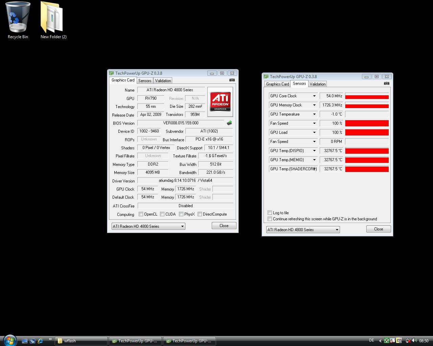Screen dimensions: 433x346
Task: Click the taskbar clock showing 08:50
Action: pyautogui.click(x=424, y=341)
